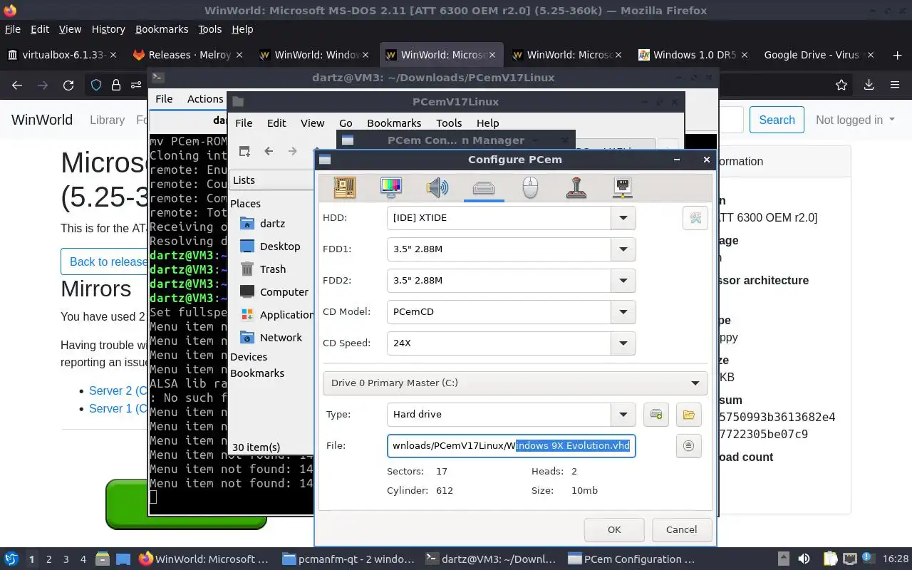The image size is (912, 570).
Task: Open the Firefox Bookmarks menu
Action: [162, 29]
